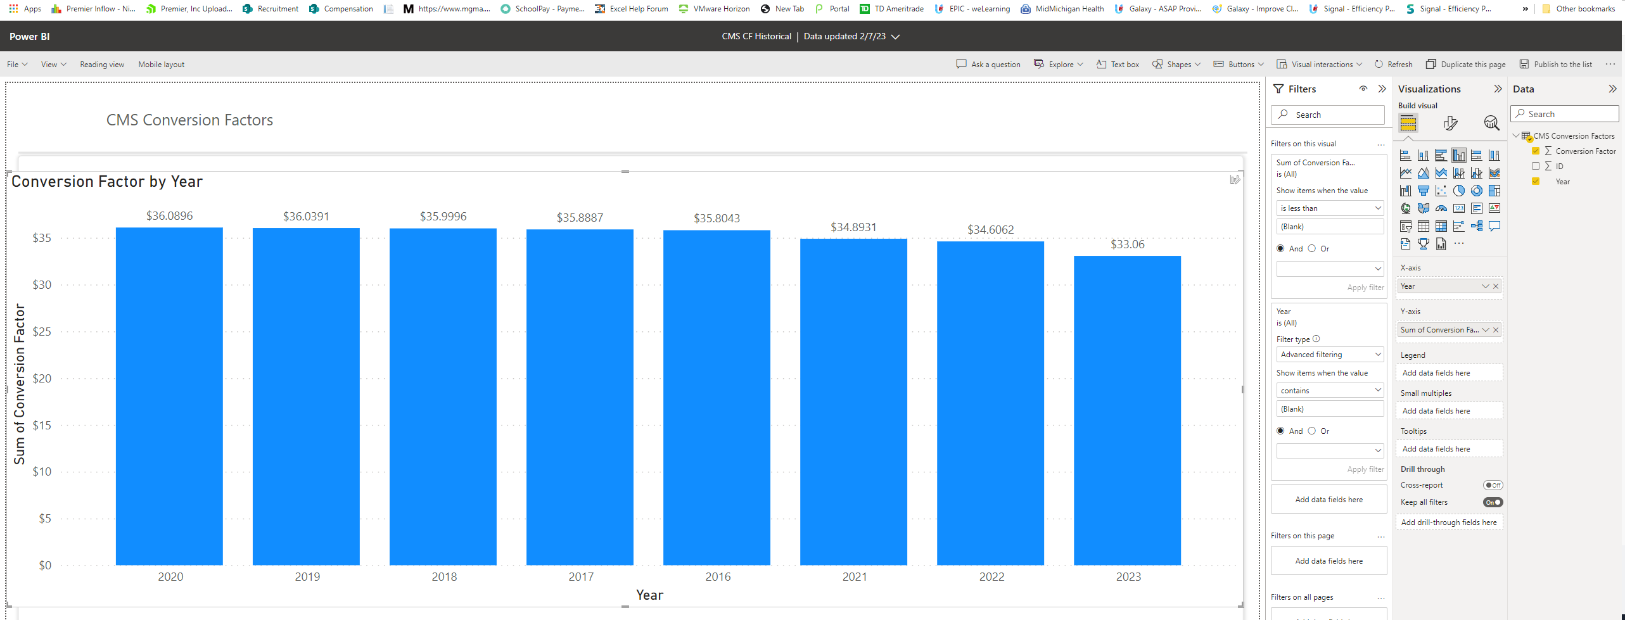The image size is (1625, 620).
Task: Choose the globe map visual icon
Action: [x=1405, y=208]
